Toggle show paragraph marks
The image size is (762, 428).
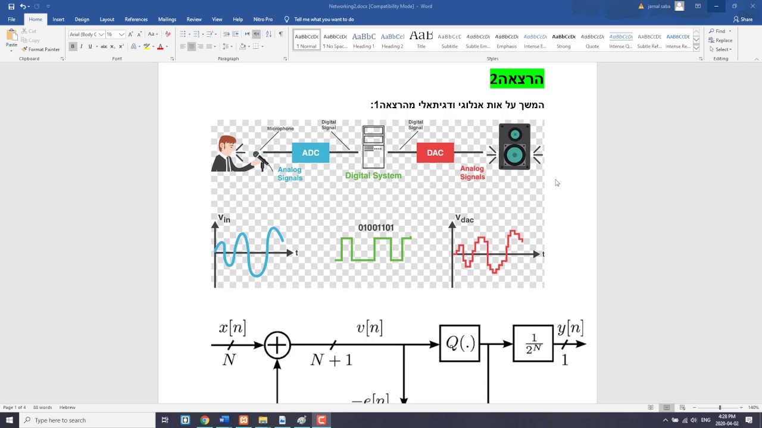pyautogui.click(x=280, y=34)
